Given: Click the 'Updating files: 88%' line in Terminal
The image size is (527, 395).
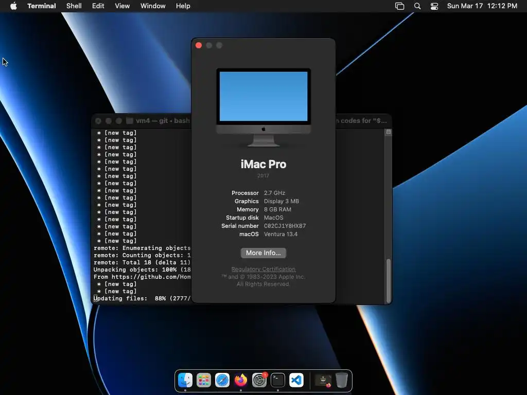Looking at the screenshot, I should pyautogui.click(x=142, y=298).
